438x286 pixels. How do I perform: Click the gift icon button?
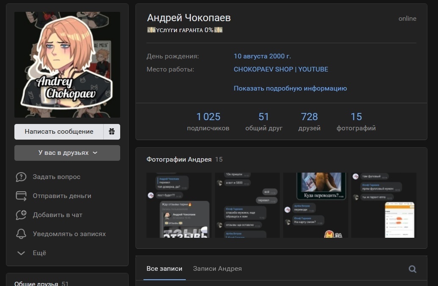click(112, 132)
